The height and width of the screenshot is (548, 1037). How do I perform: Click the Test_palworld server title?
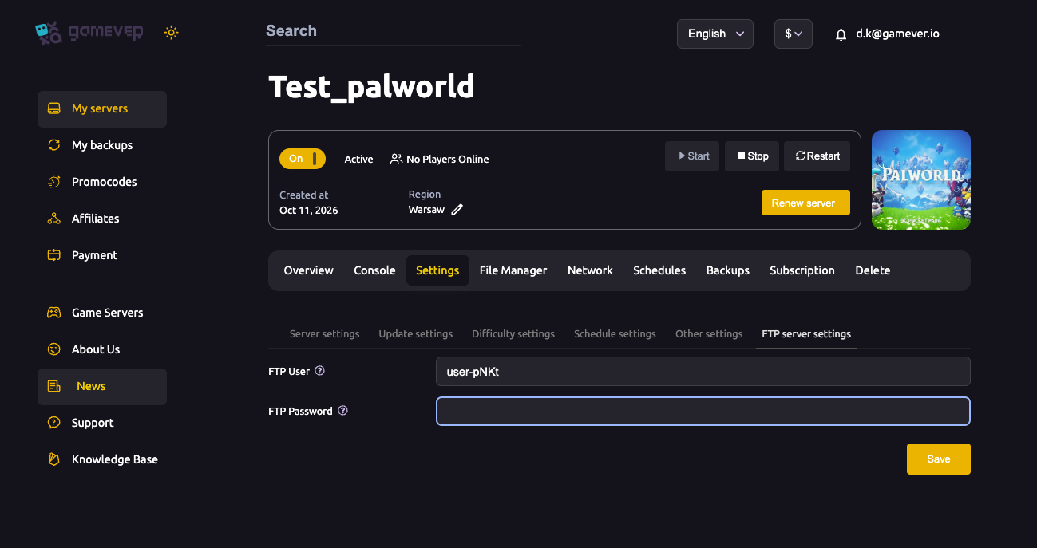click(x=371, y=86)
